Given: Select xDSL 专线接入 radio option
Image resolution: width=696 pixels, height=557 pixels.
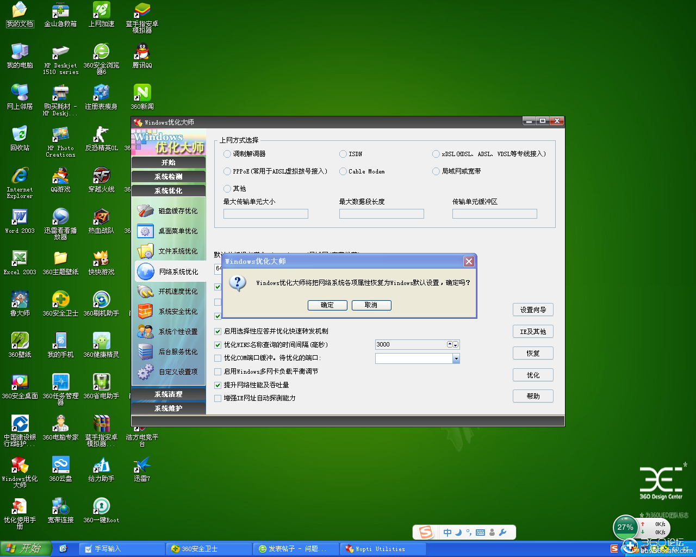Looking at the screenshot, I should point(436,154).
